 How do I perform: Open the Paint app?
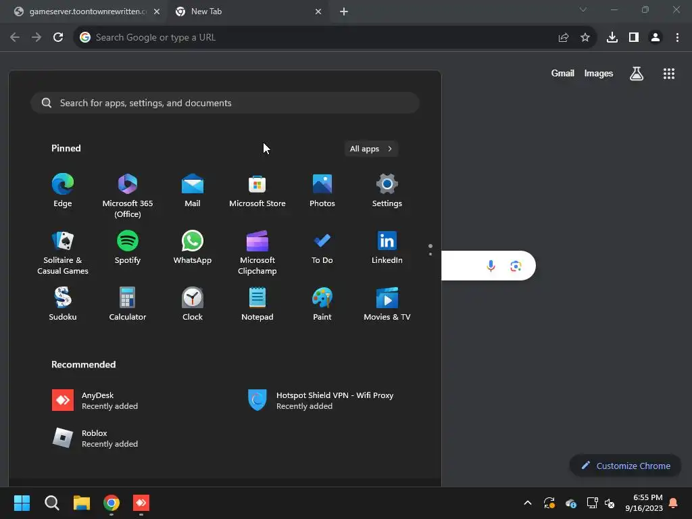tap(322, 304)
